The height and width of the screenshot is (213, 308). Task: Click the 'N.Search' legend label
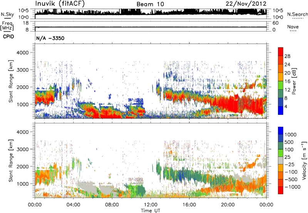(298, 14)
